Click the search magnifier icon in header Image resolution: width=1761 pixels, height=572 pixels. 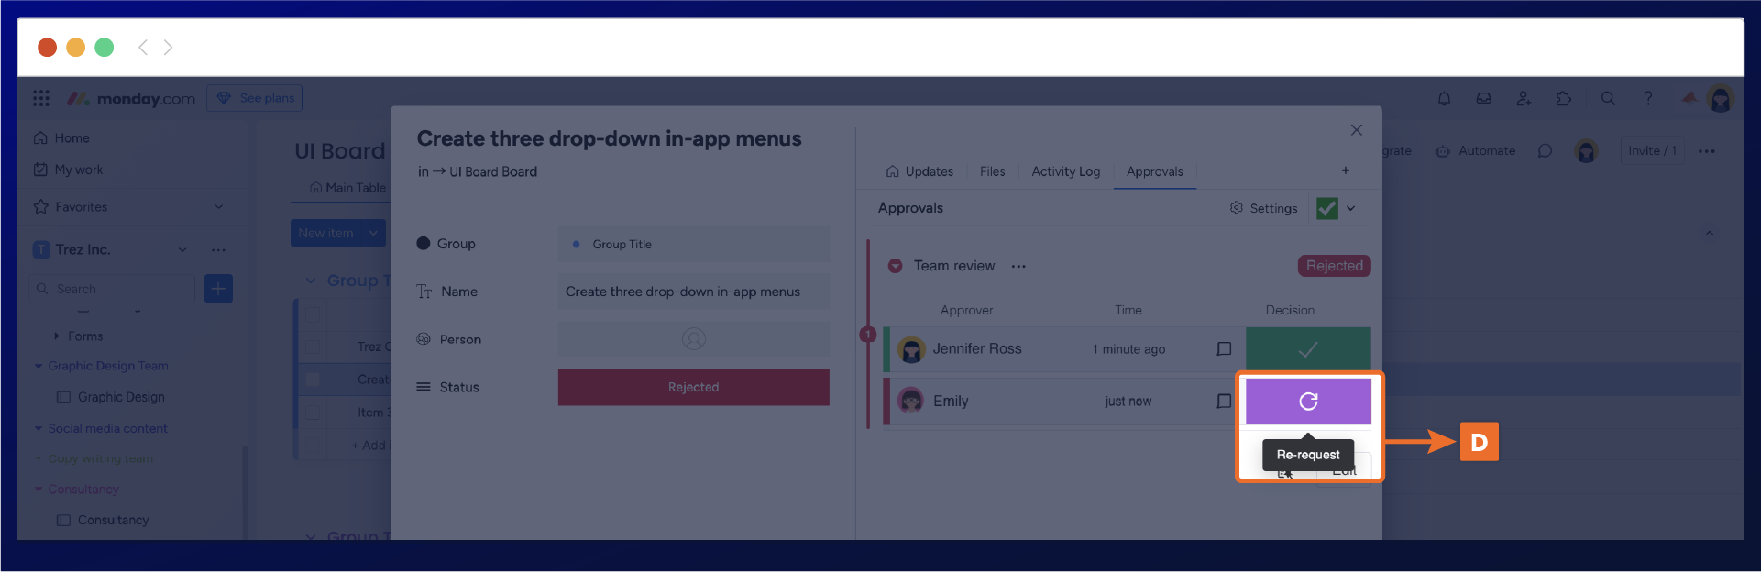(1608, 99)
